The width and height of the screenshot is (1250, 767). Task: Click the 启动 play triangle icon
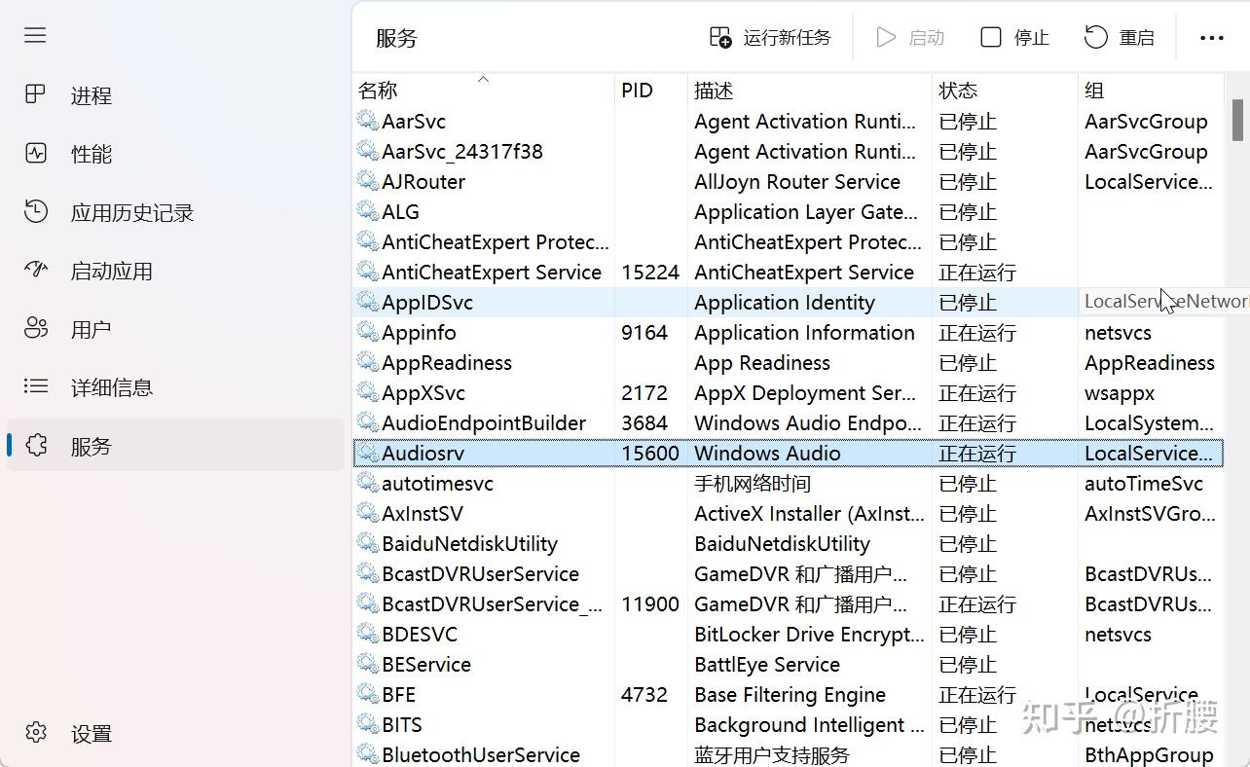[x=886, y=37]
